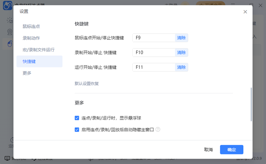Viewport: 266px width, 164px height.
Task: Clear the F9 hotkey with 清除
Action: [182, 38]
